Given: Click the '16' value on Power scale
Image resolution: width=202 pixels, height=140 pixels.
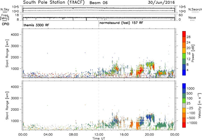Looking at the screenshot, I should click(x=188, y=54).
